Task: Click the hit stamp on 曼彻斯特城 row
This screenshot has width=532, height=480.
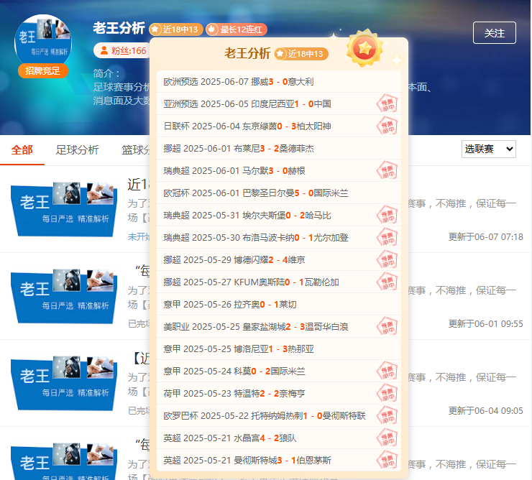Action: (x=387, y=461)
